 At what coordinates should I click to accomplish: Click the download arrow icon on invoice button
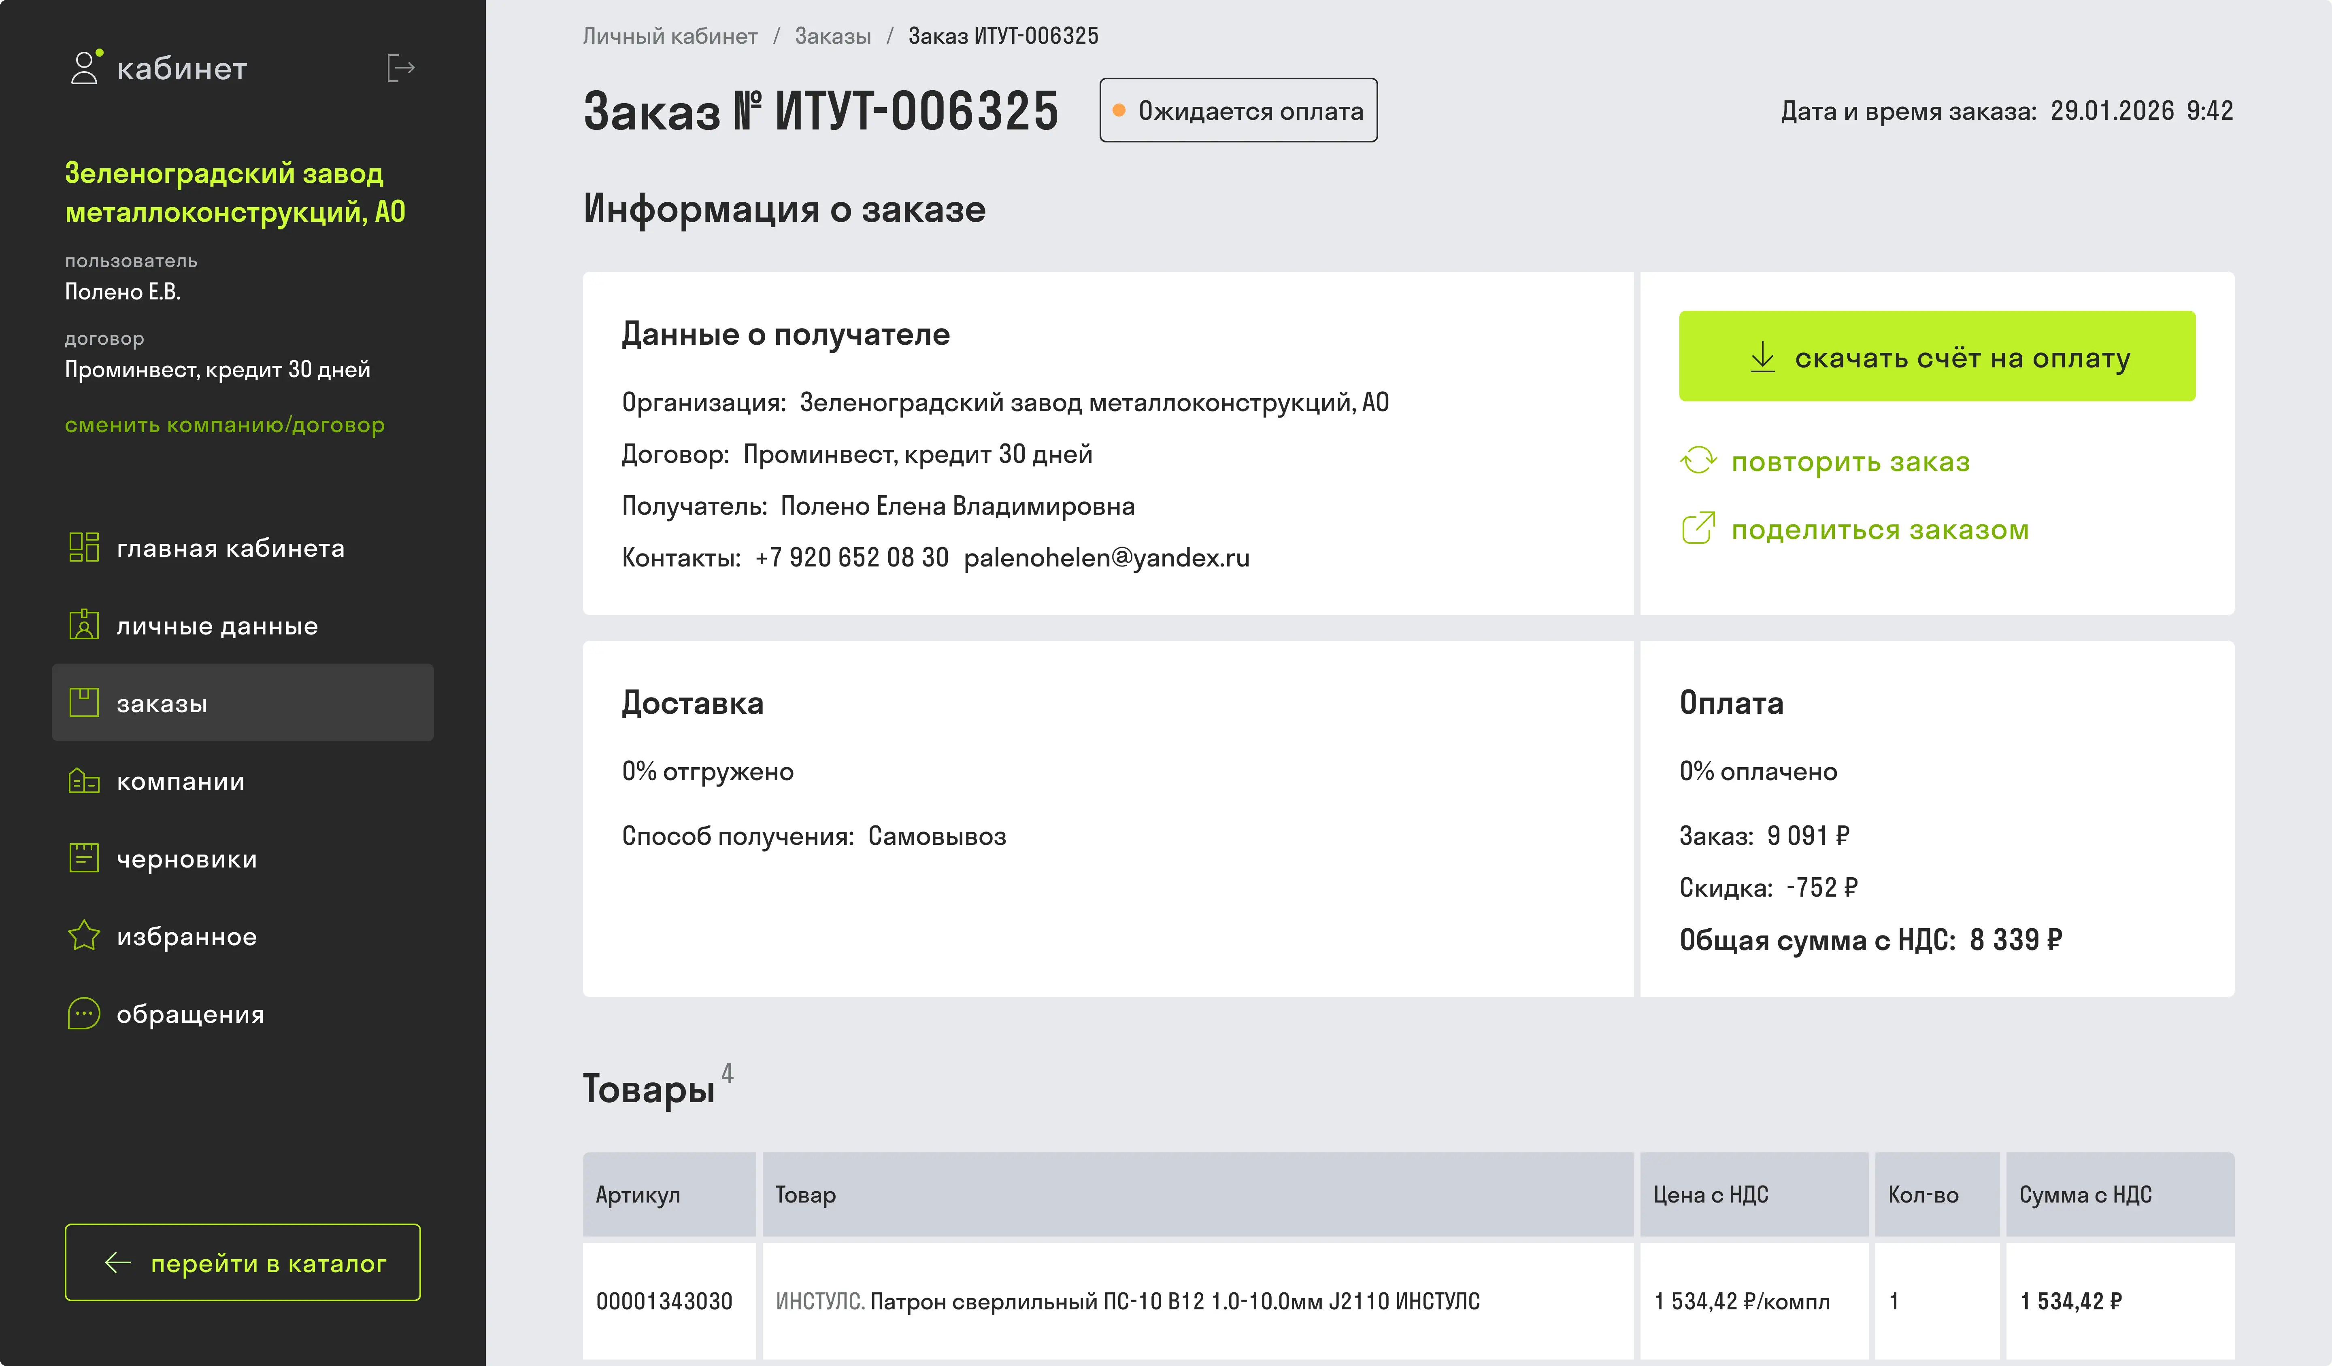point(1763,357)
